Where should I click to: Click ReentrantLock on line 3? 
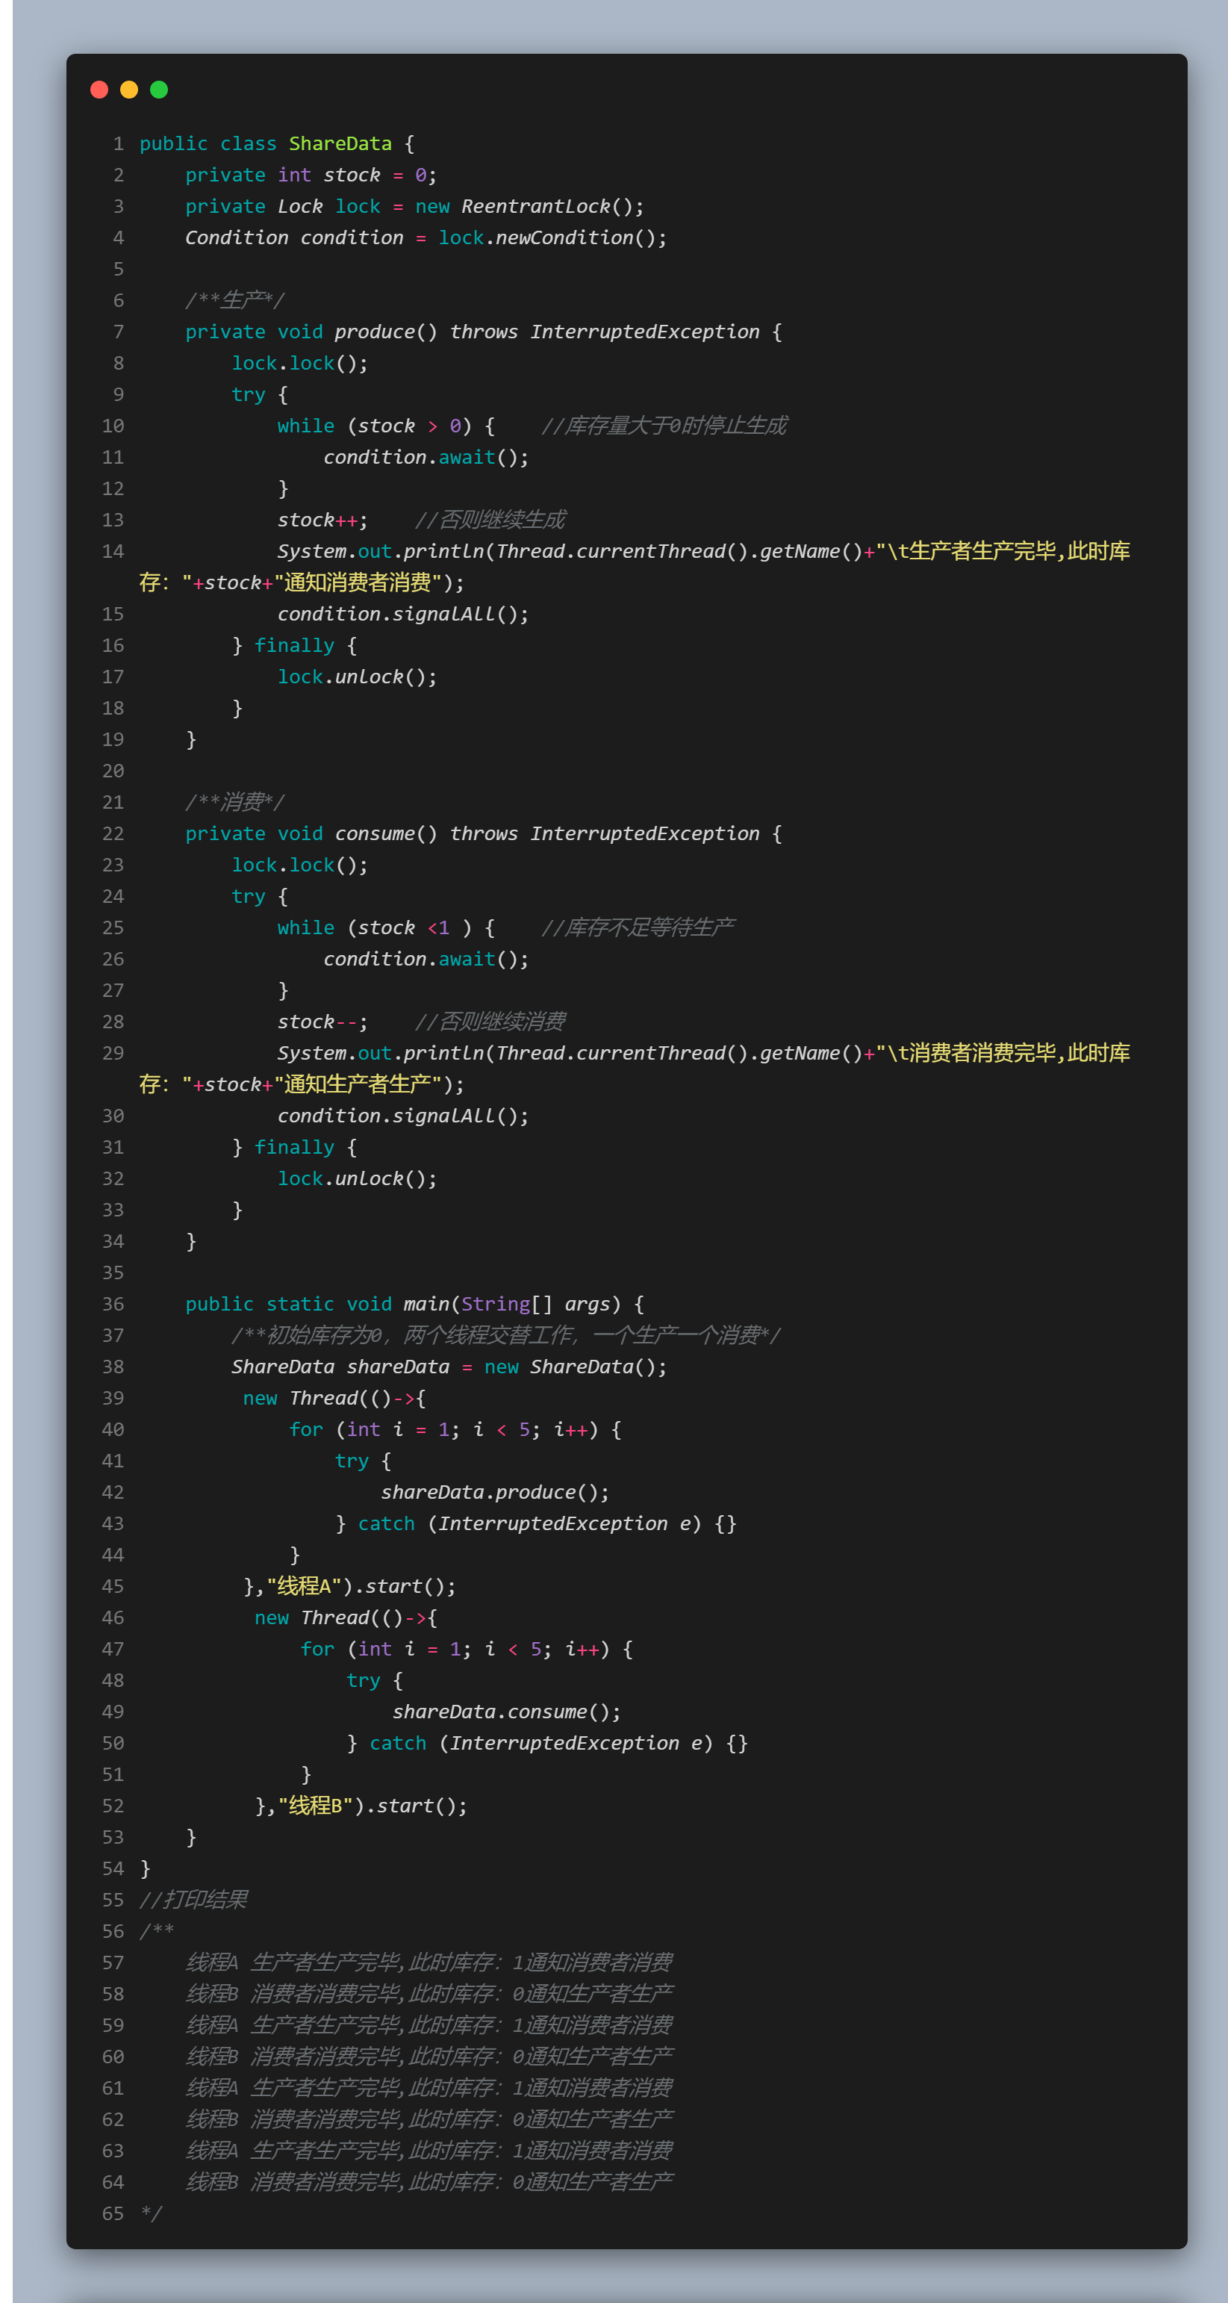coord(535,207)
